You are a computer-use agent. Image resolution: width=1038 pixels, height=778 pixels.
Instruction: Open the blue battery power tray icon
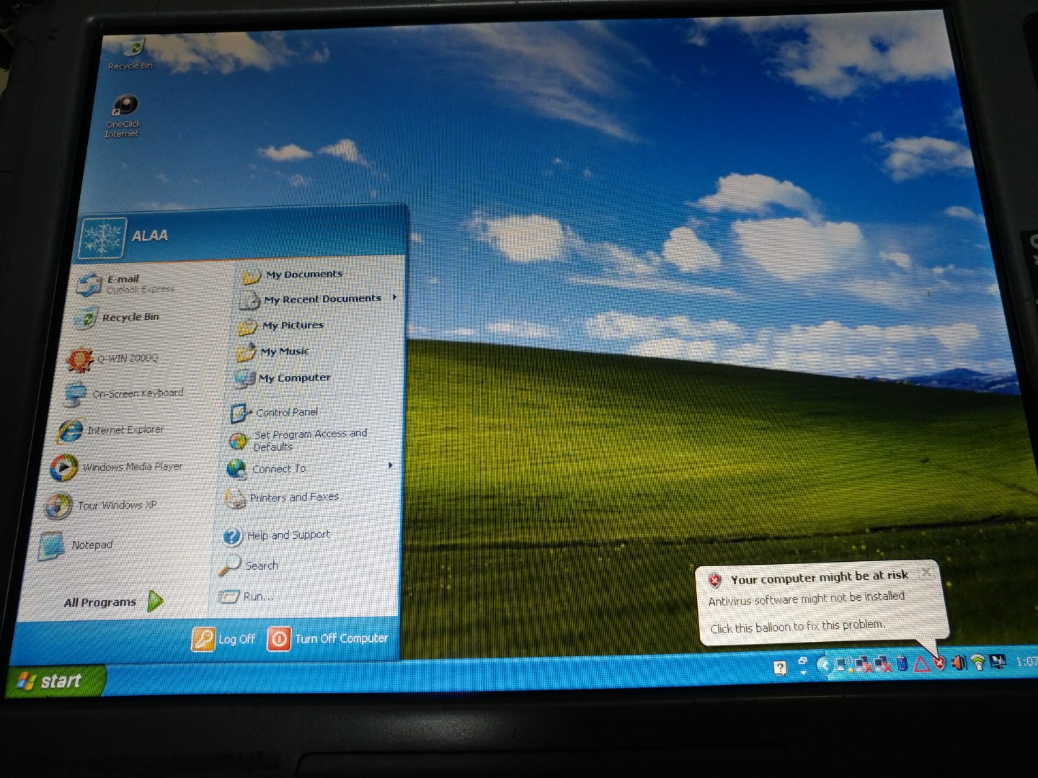902,663
